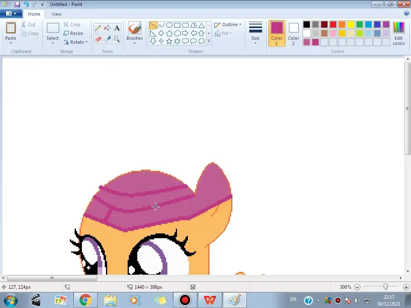Click the Resize button

point(73,33)
